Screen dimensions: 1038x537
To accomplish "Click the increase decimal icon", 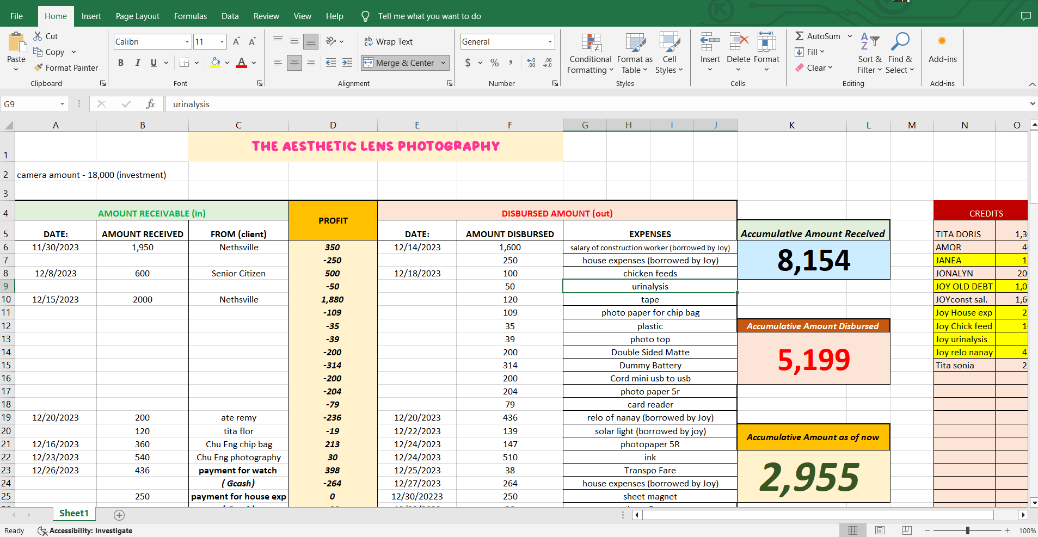I will click(x=531, y=63).
